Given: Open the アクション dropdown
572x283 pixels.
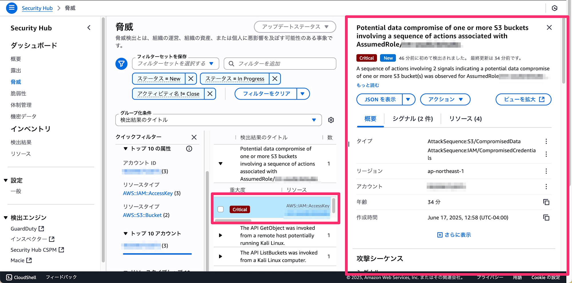Looking at the screenshot, I should 445,99.
